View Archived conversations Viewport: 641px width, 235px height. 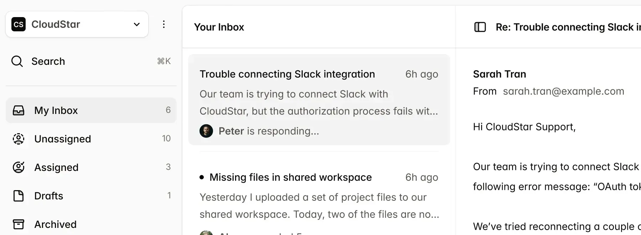click(x=56, y=224)
